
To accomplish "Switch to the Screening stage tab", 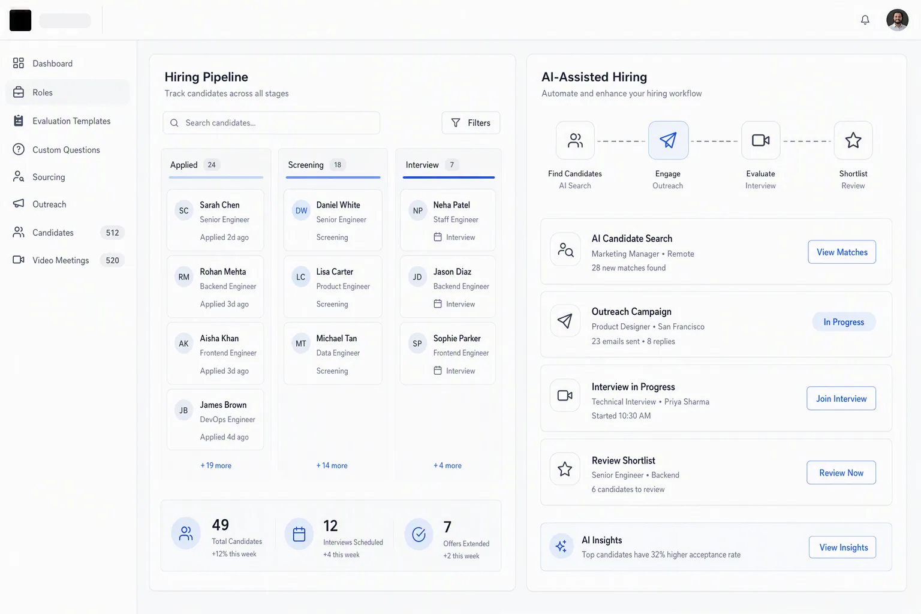I will click(333, 165).
